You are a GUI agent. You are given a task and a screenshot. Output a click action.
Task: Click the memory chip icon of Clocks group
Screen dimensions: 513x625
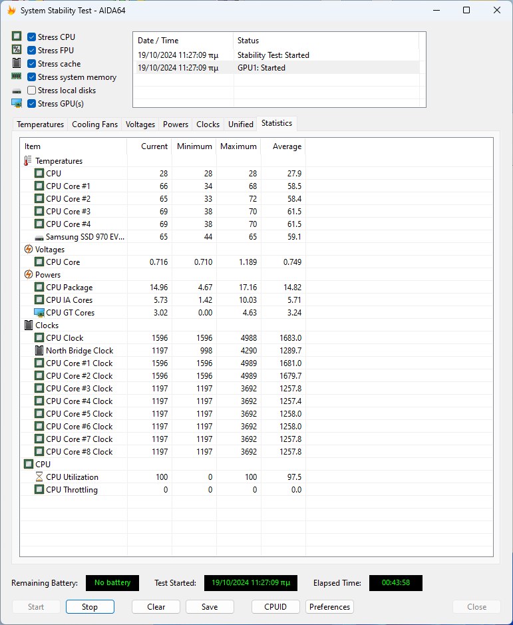[29, 325]
